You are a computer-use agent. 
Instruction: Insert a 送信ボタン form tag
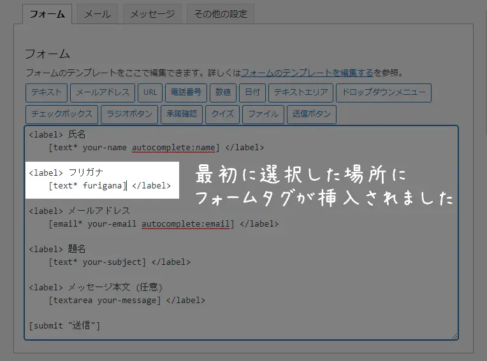click(312, 114)
